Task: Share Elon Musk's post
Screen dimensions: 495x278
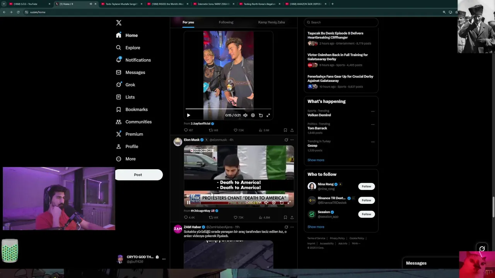Action: click(x=292, y=217)
